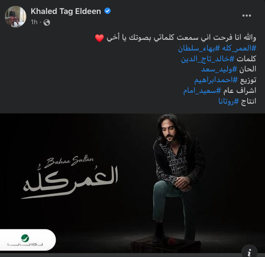The image size is (265, 257).
Task: Click the Bahaa Sultan signature text on image
Action: pyautogui.click(x=69, y=161)
